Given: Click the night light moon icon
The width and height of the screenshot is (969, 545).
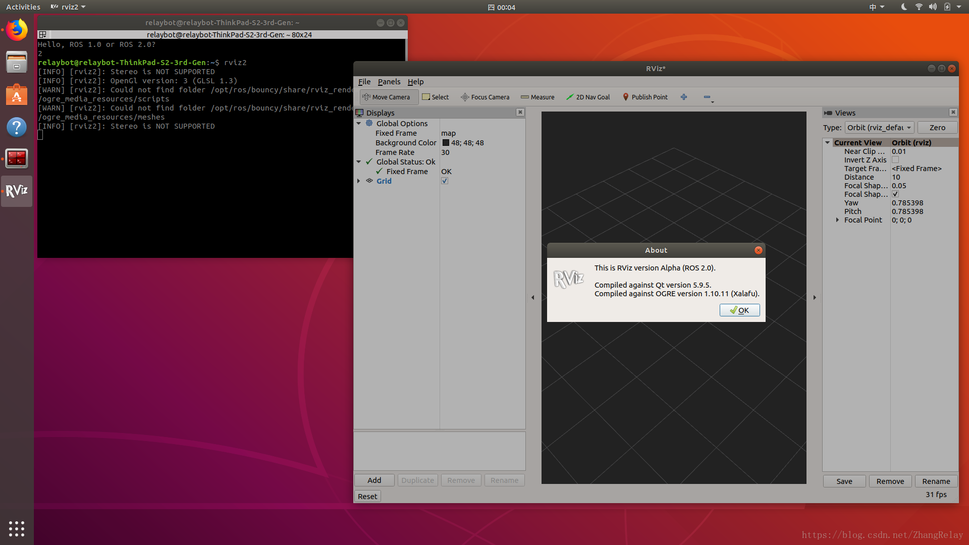Looking at the screenshot, I should click(x=904, y=7).
